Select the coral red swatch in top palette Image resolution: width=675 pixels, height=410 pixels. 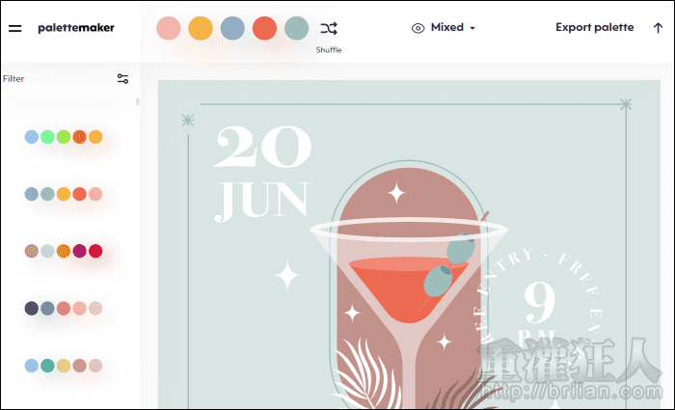coord(264,28)
